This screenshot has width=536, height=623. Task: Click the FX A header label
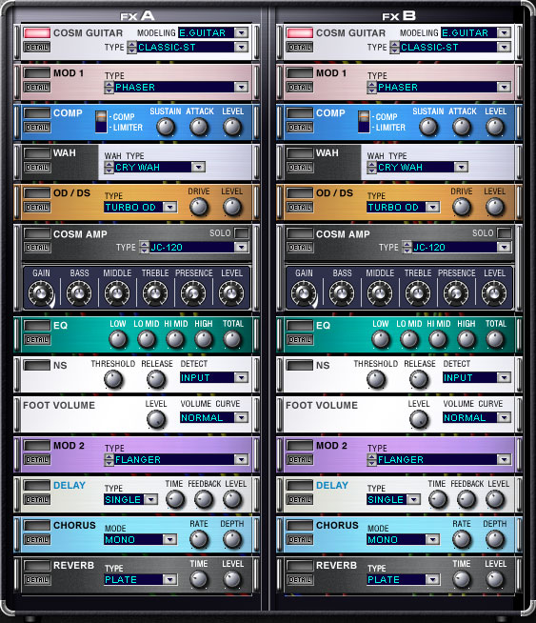point(137,15)
